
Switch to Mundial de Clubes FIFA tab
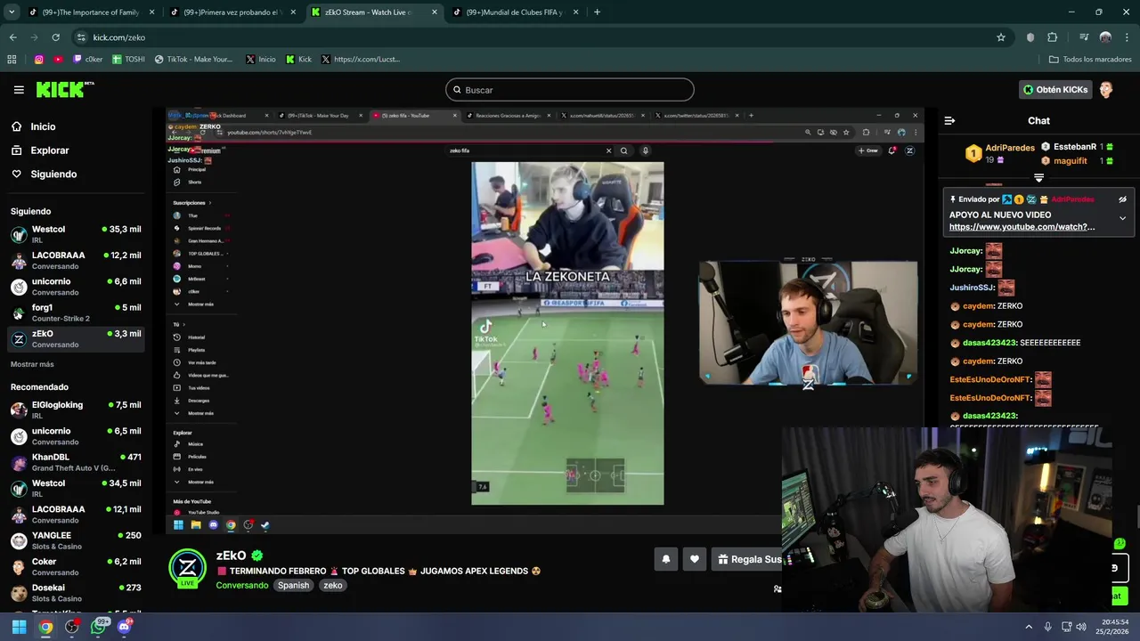coord(515,12)
